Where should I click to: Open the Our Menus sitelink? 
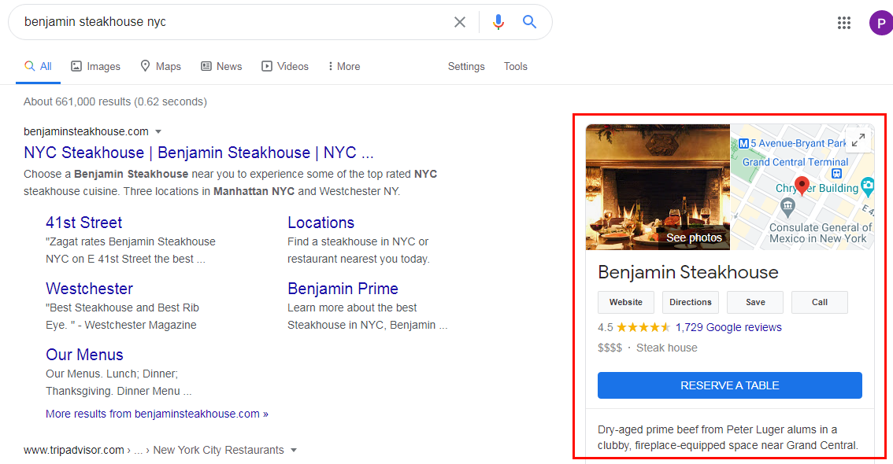click(x=84, y=355)
